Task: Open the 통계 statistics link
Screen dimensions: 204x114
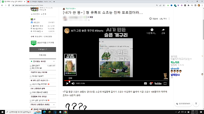Action: [43, 14]
